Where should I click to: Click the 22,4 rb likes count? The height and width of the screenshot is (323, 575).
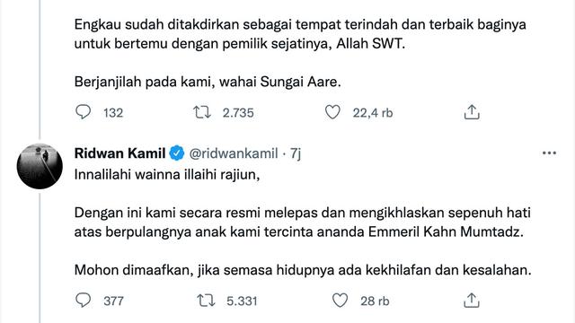click(373, 113)
